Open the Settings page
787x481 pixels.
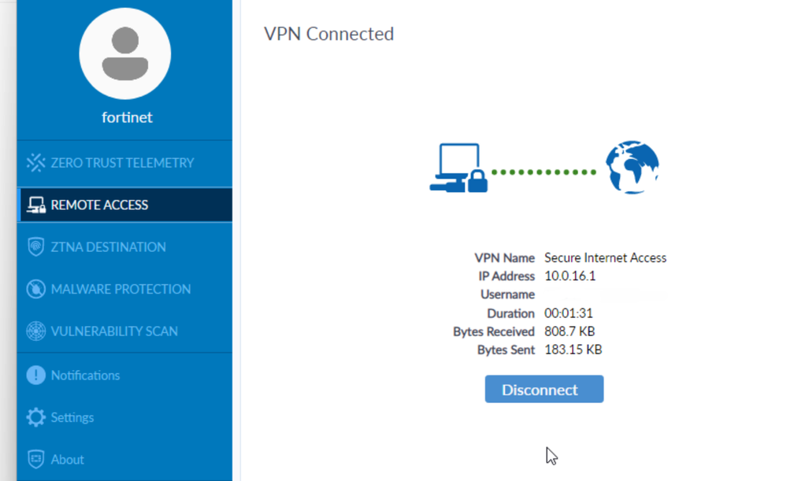coord(72,417)
